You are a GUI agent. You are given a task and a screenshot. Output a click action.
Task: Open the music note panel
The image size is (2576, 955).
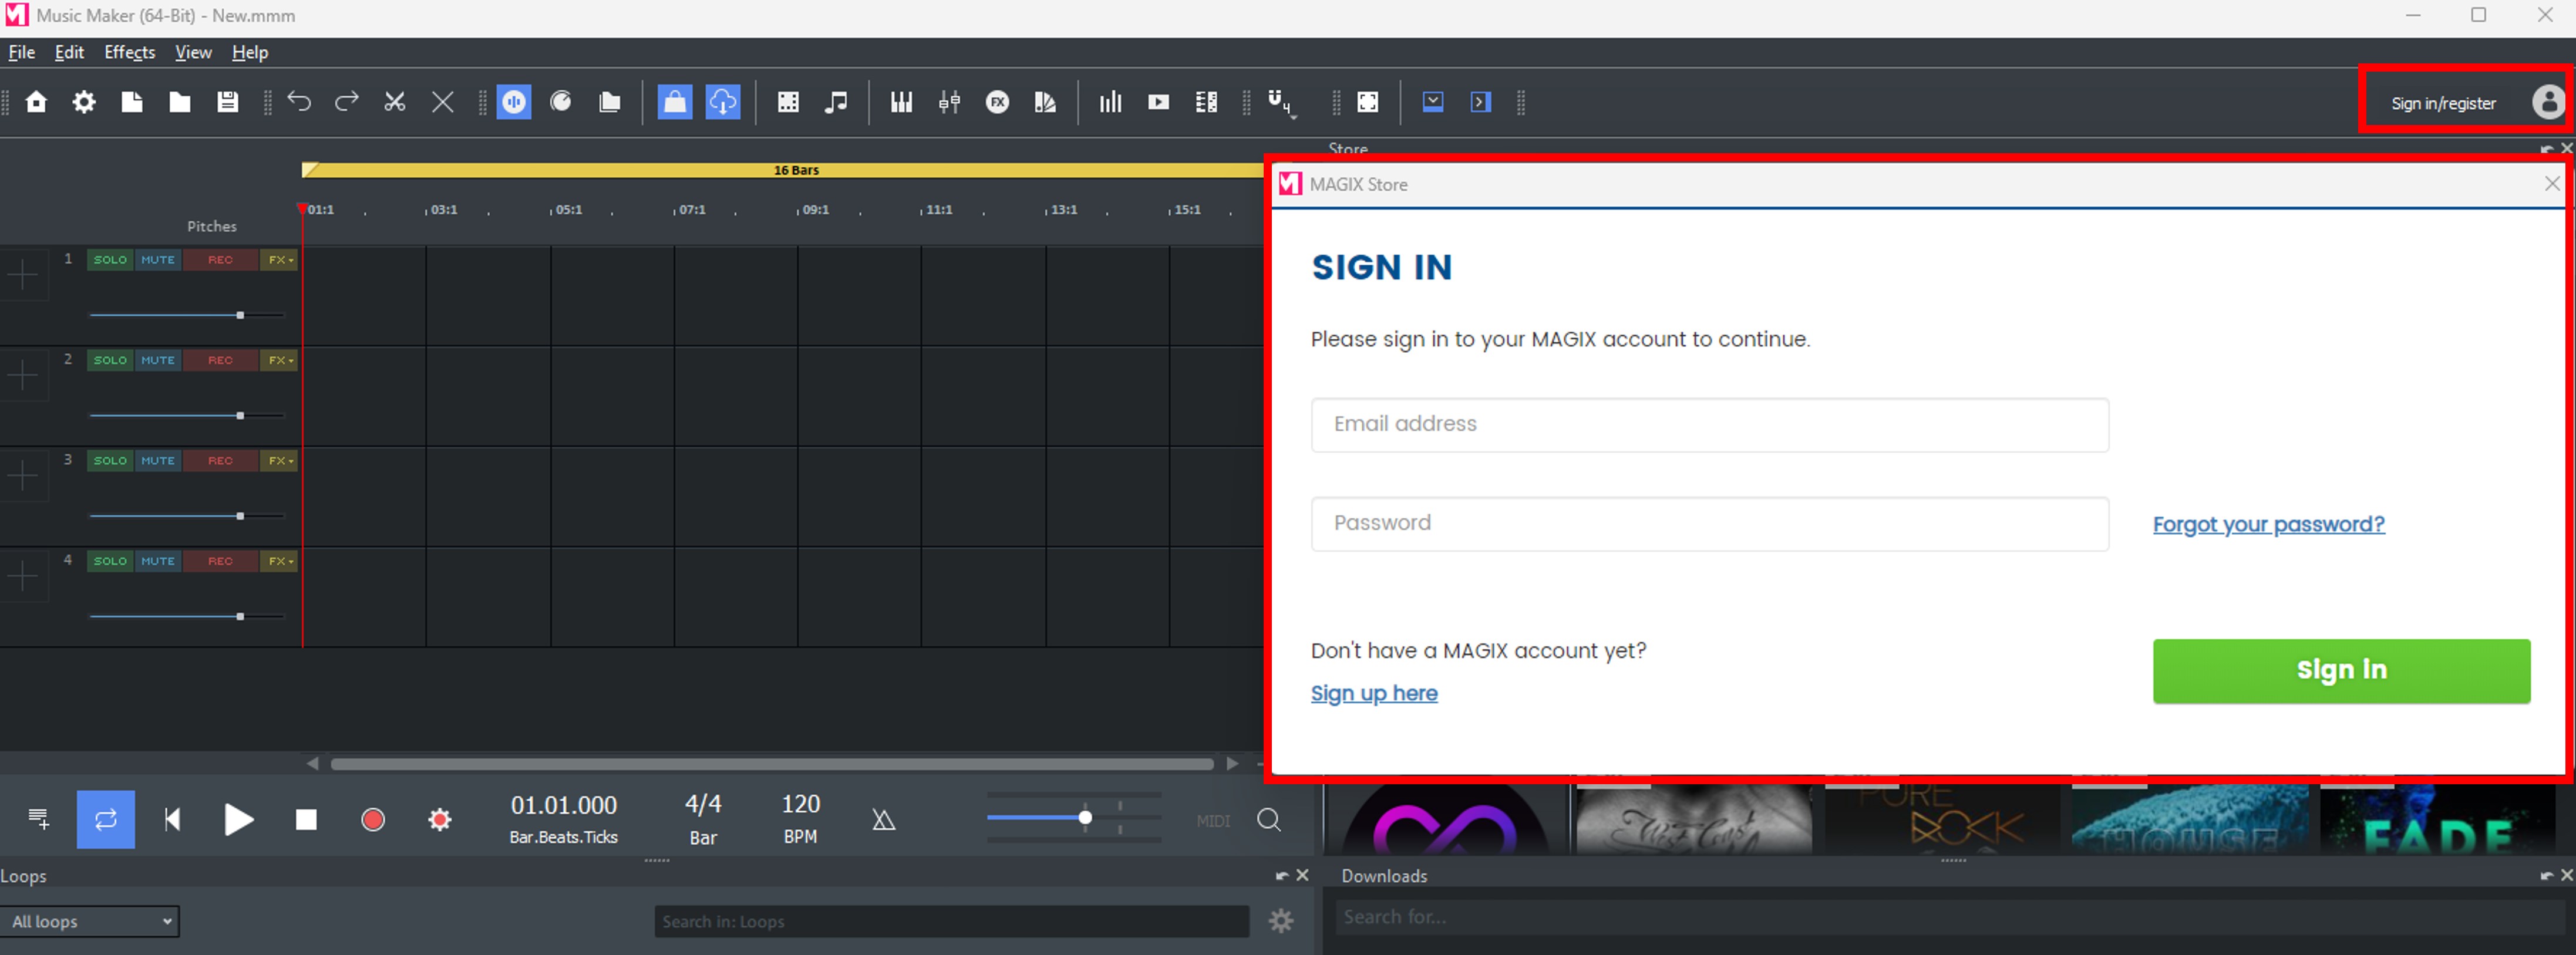pos(836,102)
